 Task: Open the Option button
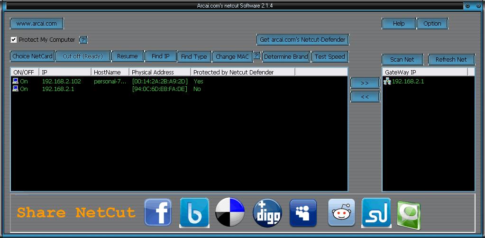(432, 24)
